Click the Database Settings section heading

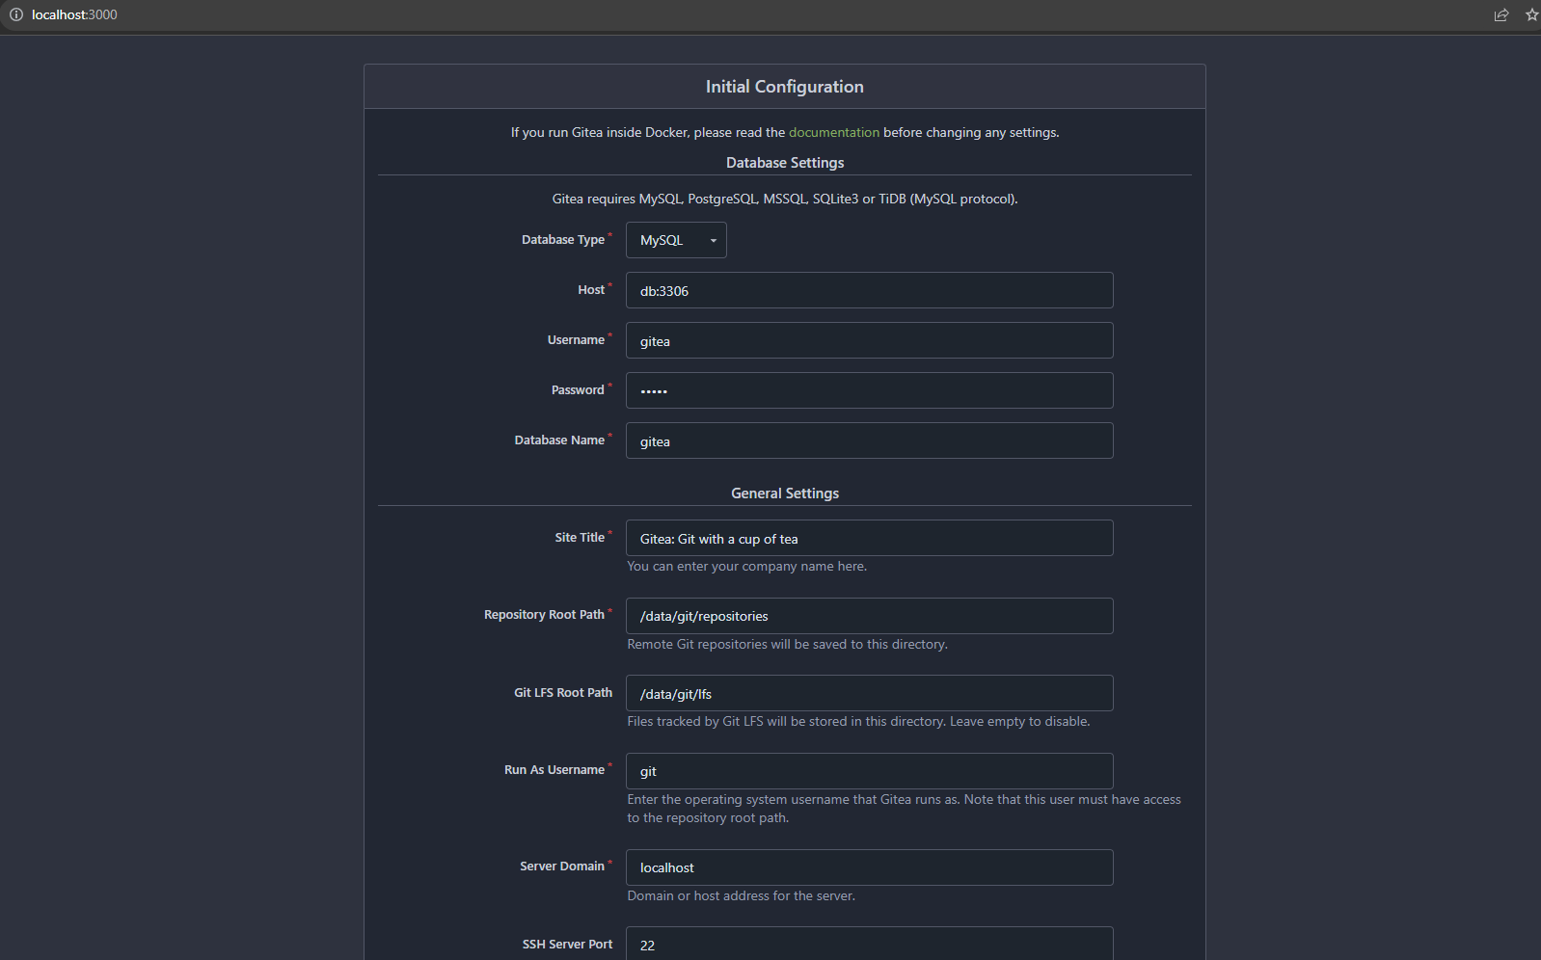pos(785,163)
